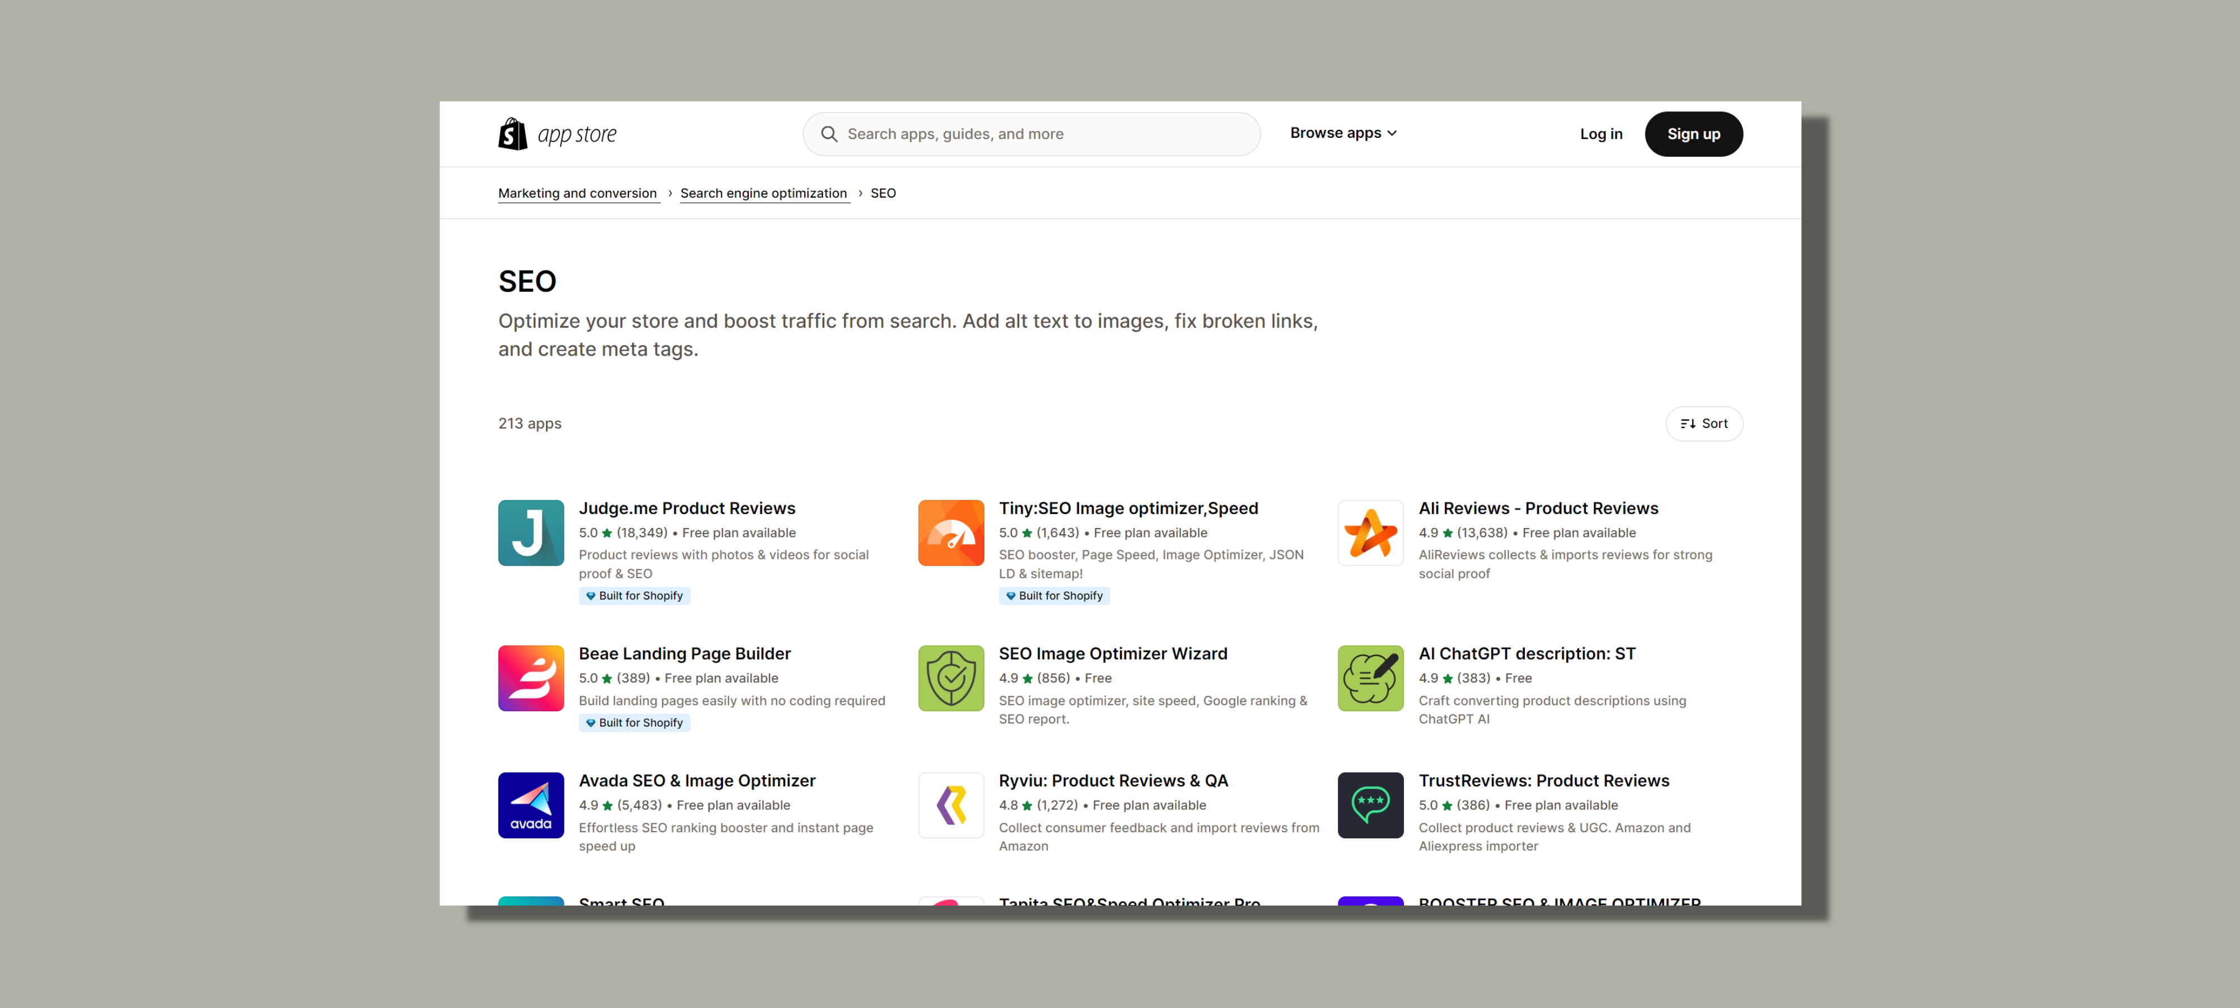
Task: Focus the Search apps, guides, and more field
Action: pyautogui.click(x=1030, y=134)
